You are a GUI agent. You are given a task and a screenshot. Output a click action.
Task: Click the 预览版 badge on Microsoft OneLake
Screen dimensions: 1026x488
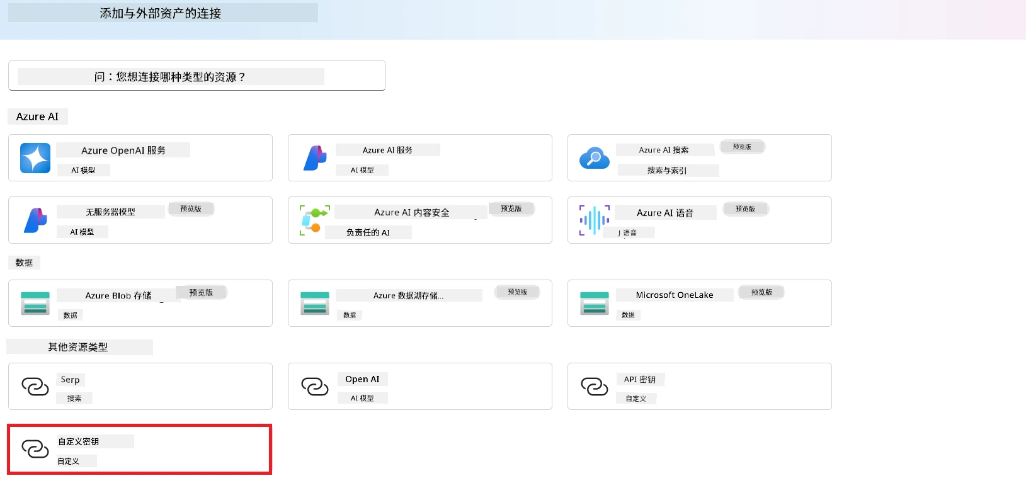761,292
